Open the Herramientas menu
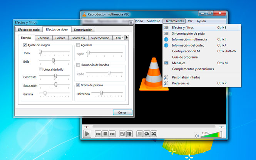This screenshot has width=256, height=160. click(174, 21)
